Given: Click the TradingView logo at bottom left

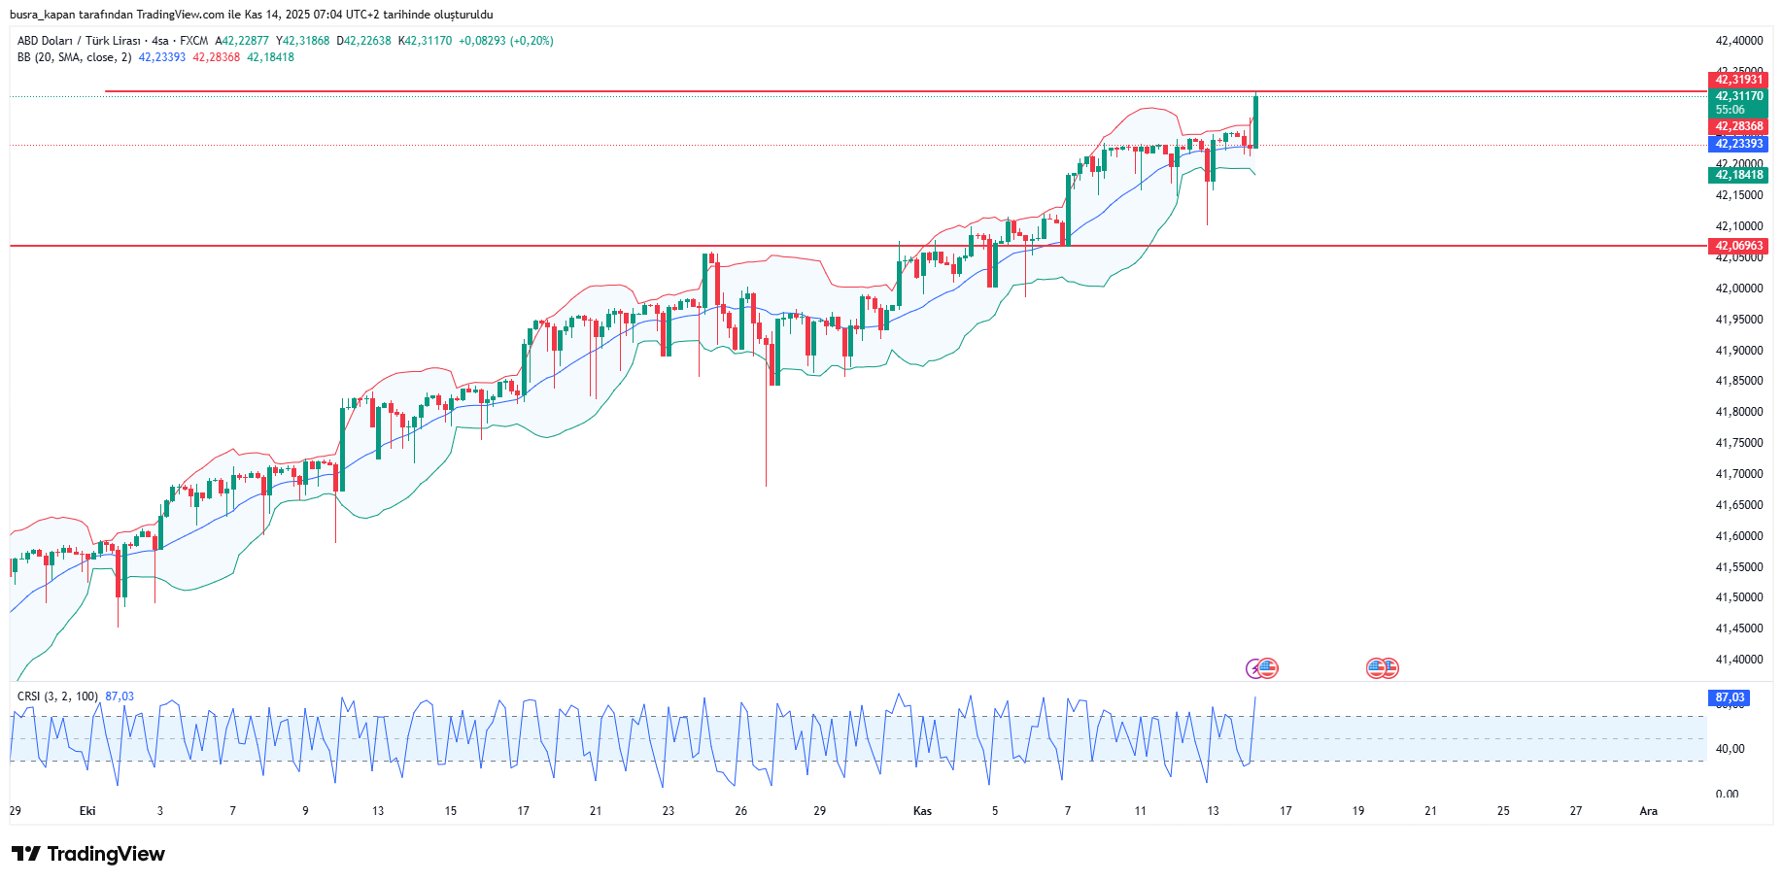Looking at the screenshot, I should click(x=26, y=854).
